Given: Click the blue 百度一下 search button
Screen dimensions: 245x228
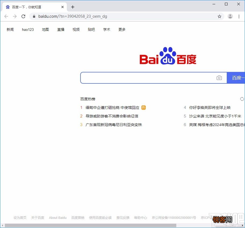Looking at the screenshot, I should [x=236, y=78].
